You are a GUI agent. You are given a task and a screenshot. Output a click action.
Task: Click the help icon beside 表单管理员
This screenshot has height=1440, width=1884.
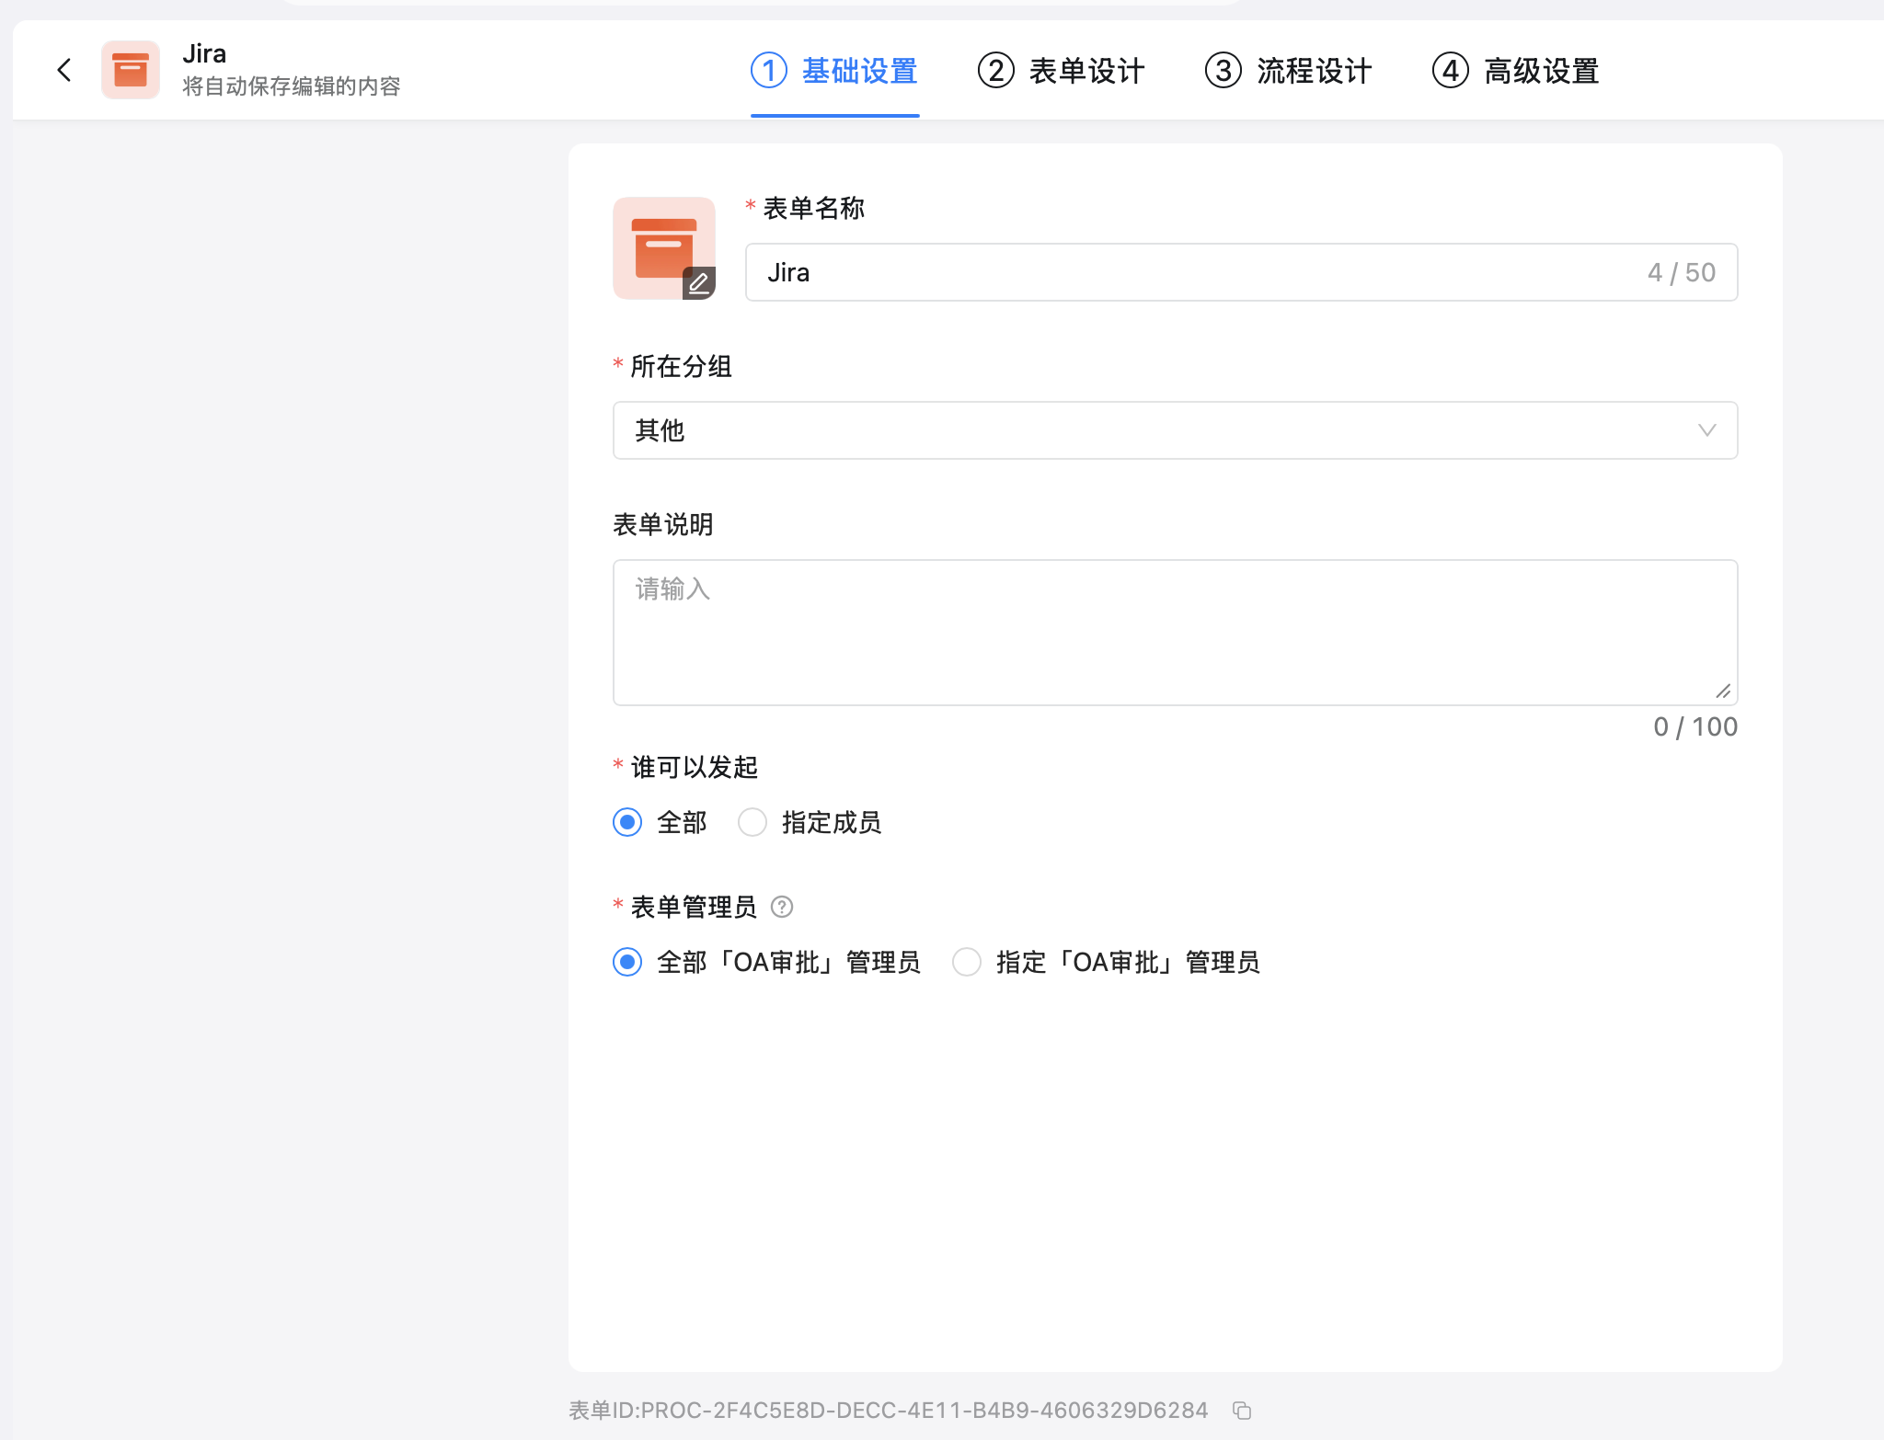click(x=782, y=907)
